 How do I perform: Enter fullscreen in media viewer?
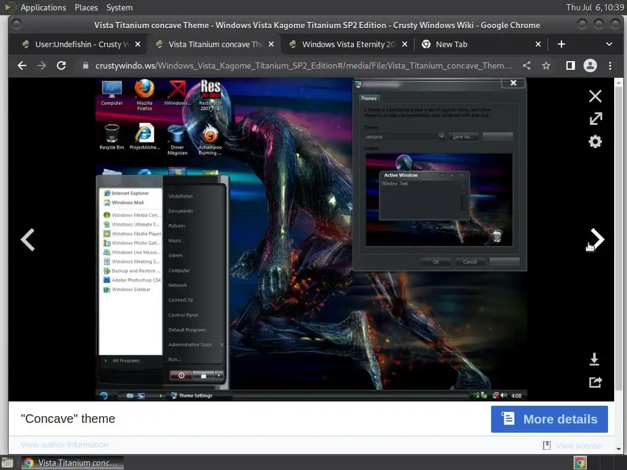[x=595, y=119]
